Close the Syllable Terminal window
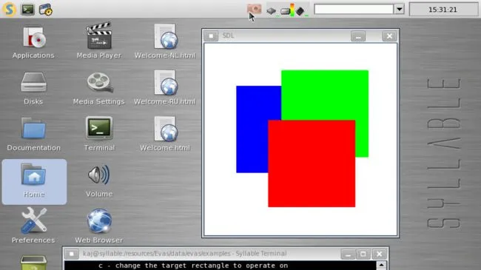This screenshot has width=481, height=270. point(379,254)
